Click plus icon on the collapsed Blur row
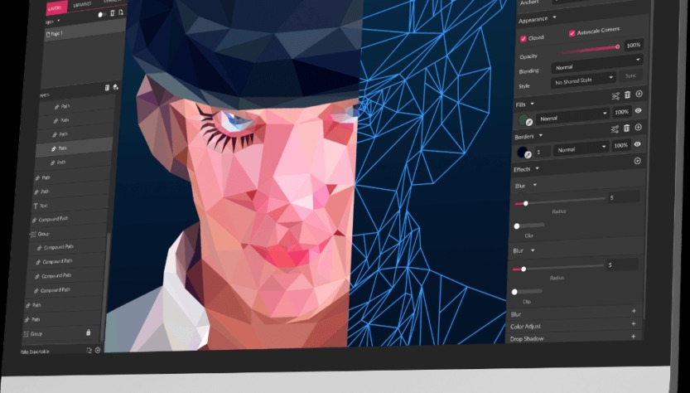The width and height of the screenshot is (690, 393). (x=634, y=311)
